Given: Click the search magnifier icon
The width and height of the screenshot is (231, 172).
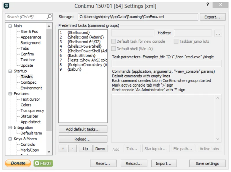Looking at the screenshot, I should click(49, 17).
